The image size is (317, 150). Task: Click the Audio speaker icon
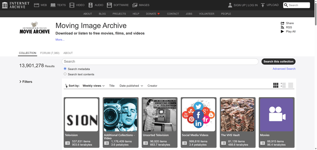coord(90,5)
